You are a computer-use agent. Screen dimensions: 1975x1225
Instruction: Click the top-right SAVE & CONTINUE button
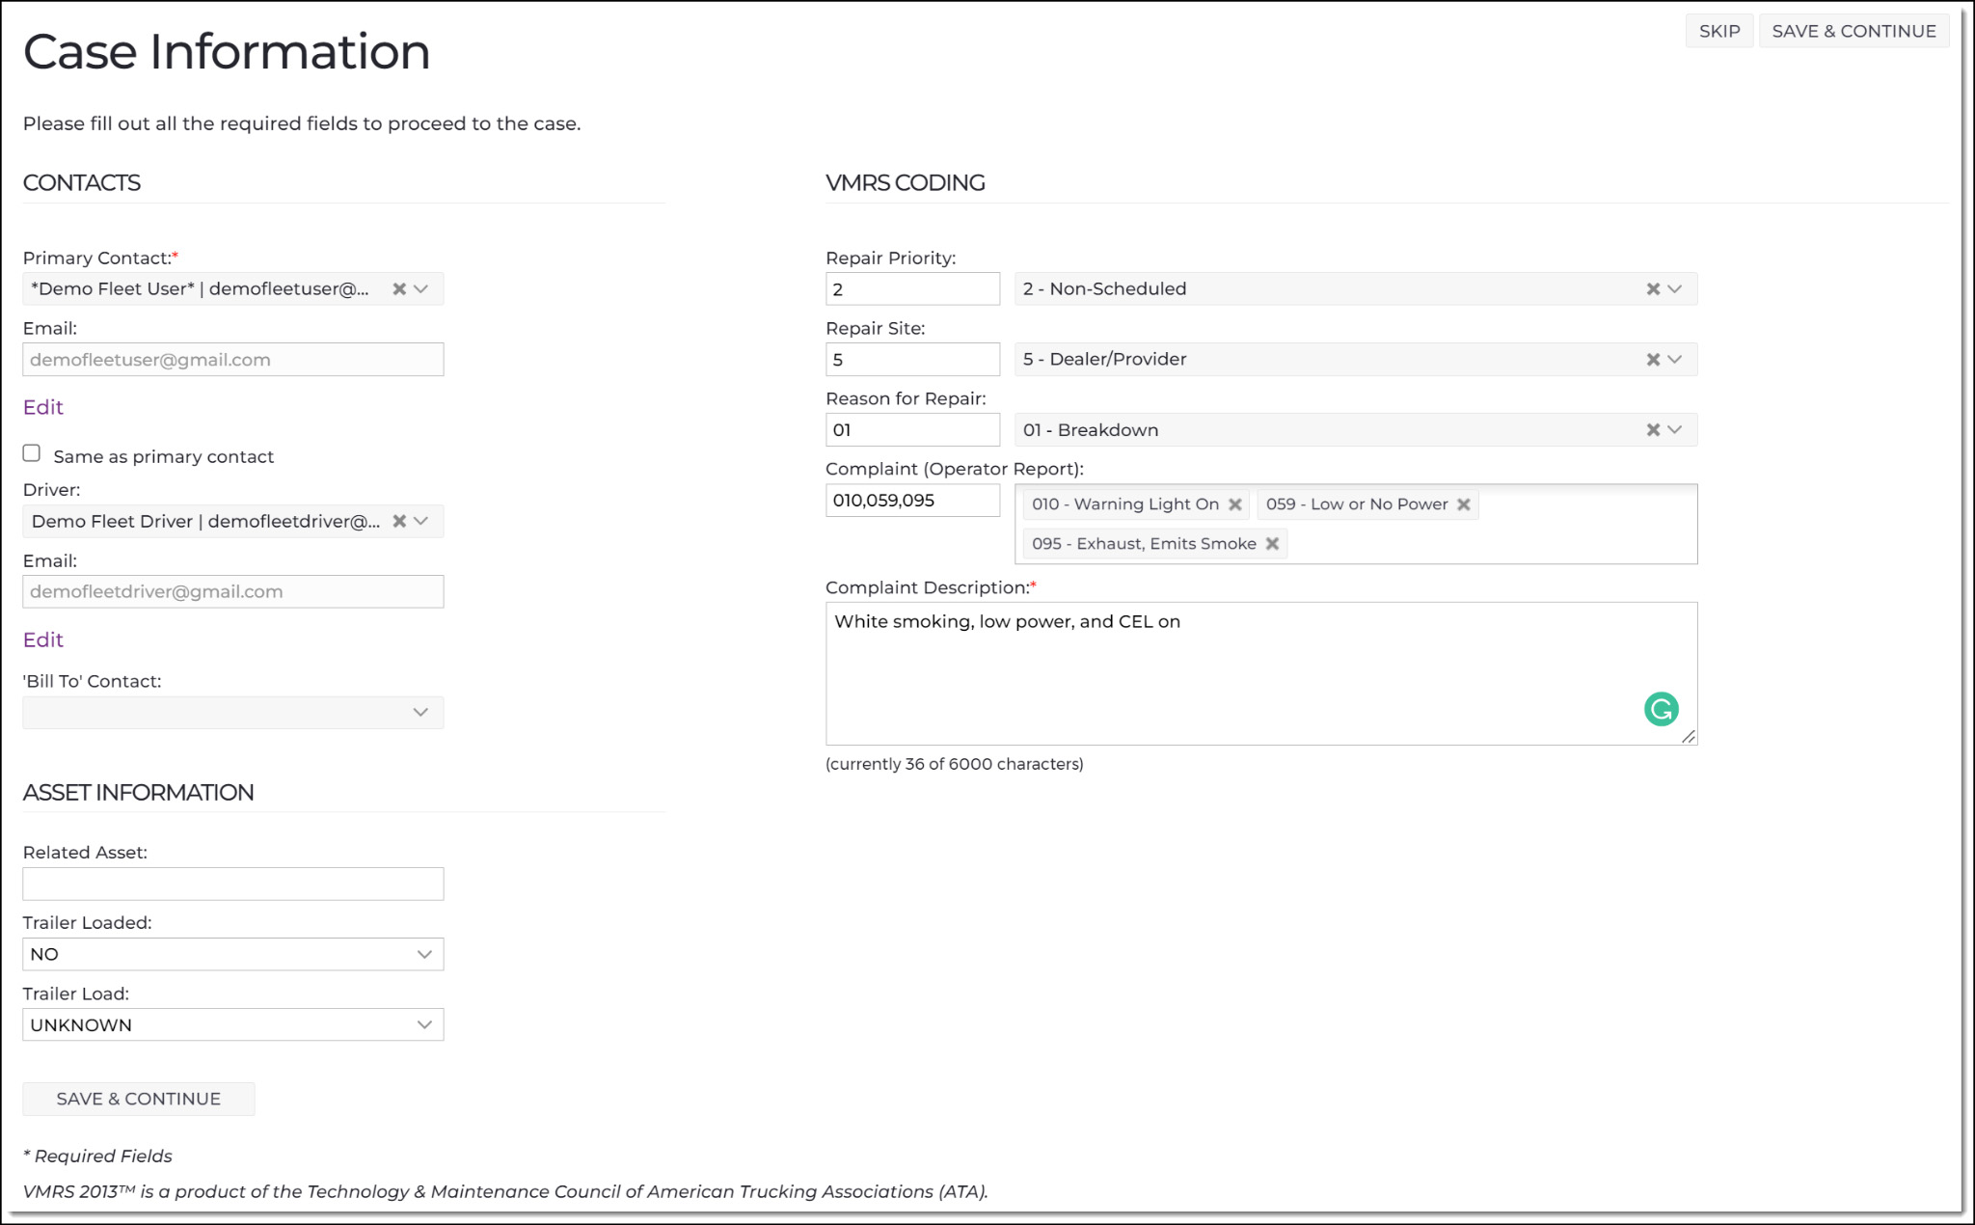(1853, 31)
